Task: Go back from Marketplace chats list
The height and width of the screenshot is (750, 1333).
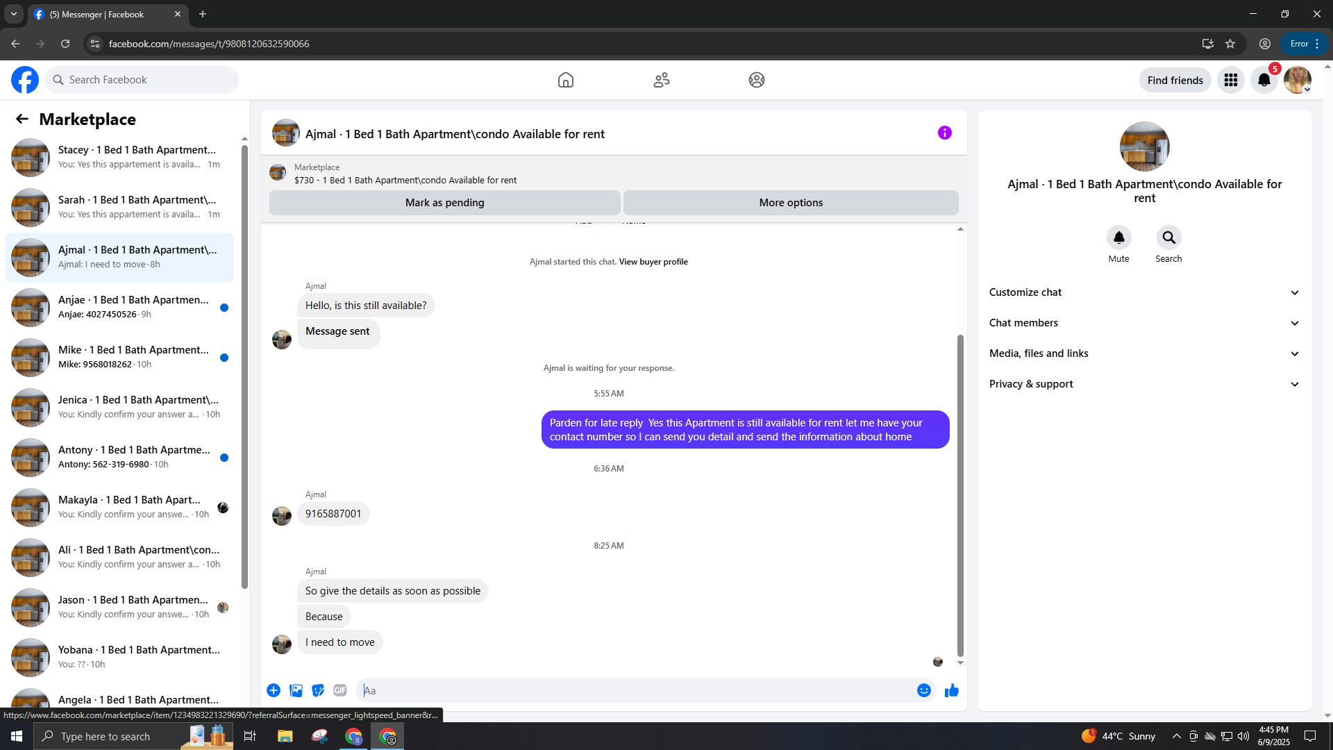Action: tap(22, 119)
